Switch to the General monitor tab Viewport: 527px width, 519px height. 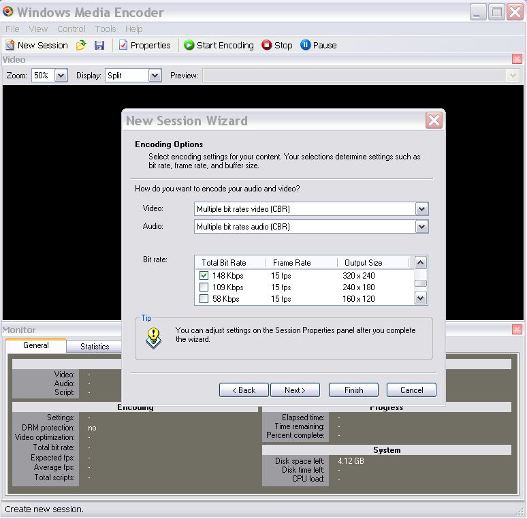[36, 345]
